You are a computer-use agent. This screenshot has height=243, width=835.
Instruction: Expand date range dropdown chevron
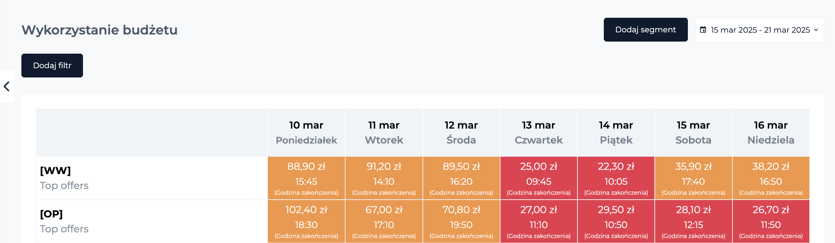tap(816, 30)
